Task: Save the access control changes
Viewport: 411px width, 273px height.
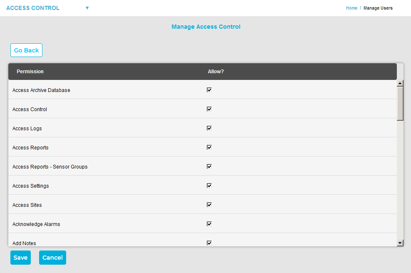Action: (20, 258)
